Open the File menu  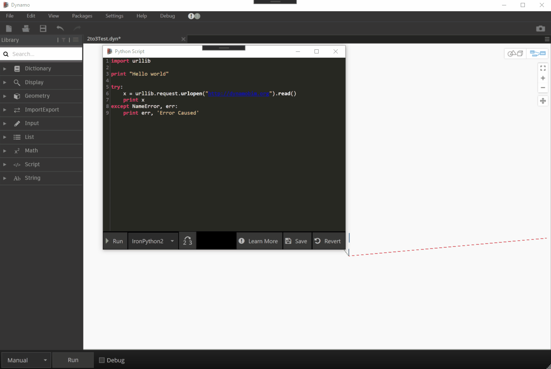[10, 16]
